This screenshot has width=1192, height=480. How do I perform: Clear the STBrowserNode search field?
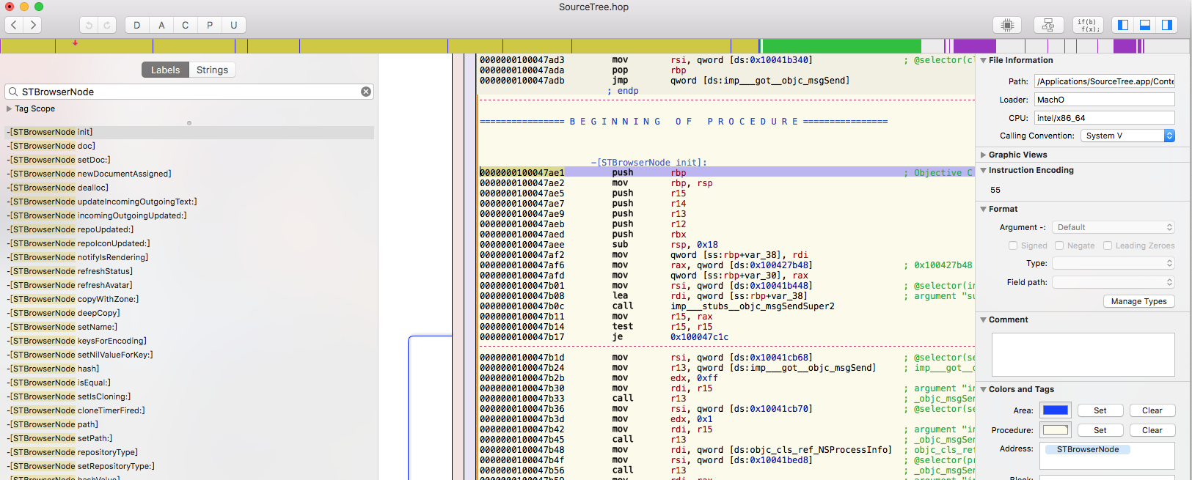[365, 92]
